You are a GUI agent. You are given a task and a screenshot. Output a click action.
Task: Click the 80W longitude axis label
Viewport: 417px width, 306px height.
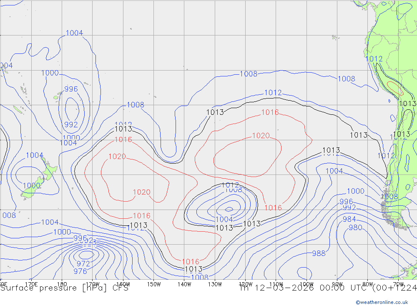367,284
